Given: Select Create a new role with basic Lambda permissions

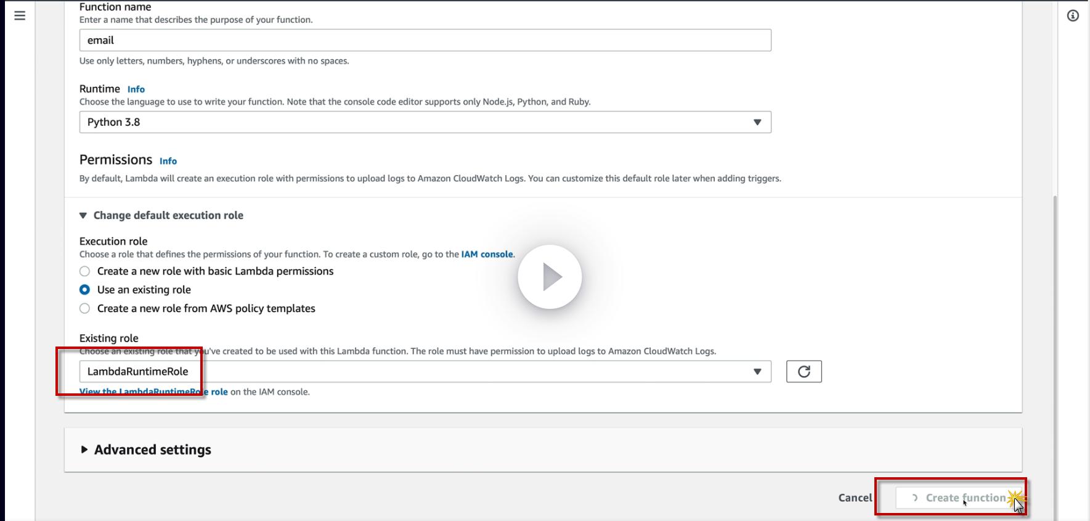Looking at the screenshot, I should point(85,271).
